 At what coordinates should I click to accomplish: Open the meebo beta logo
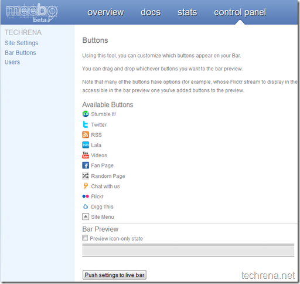[32, 13]
